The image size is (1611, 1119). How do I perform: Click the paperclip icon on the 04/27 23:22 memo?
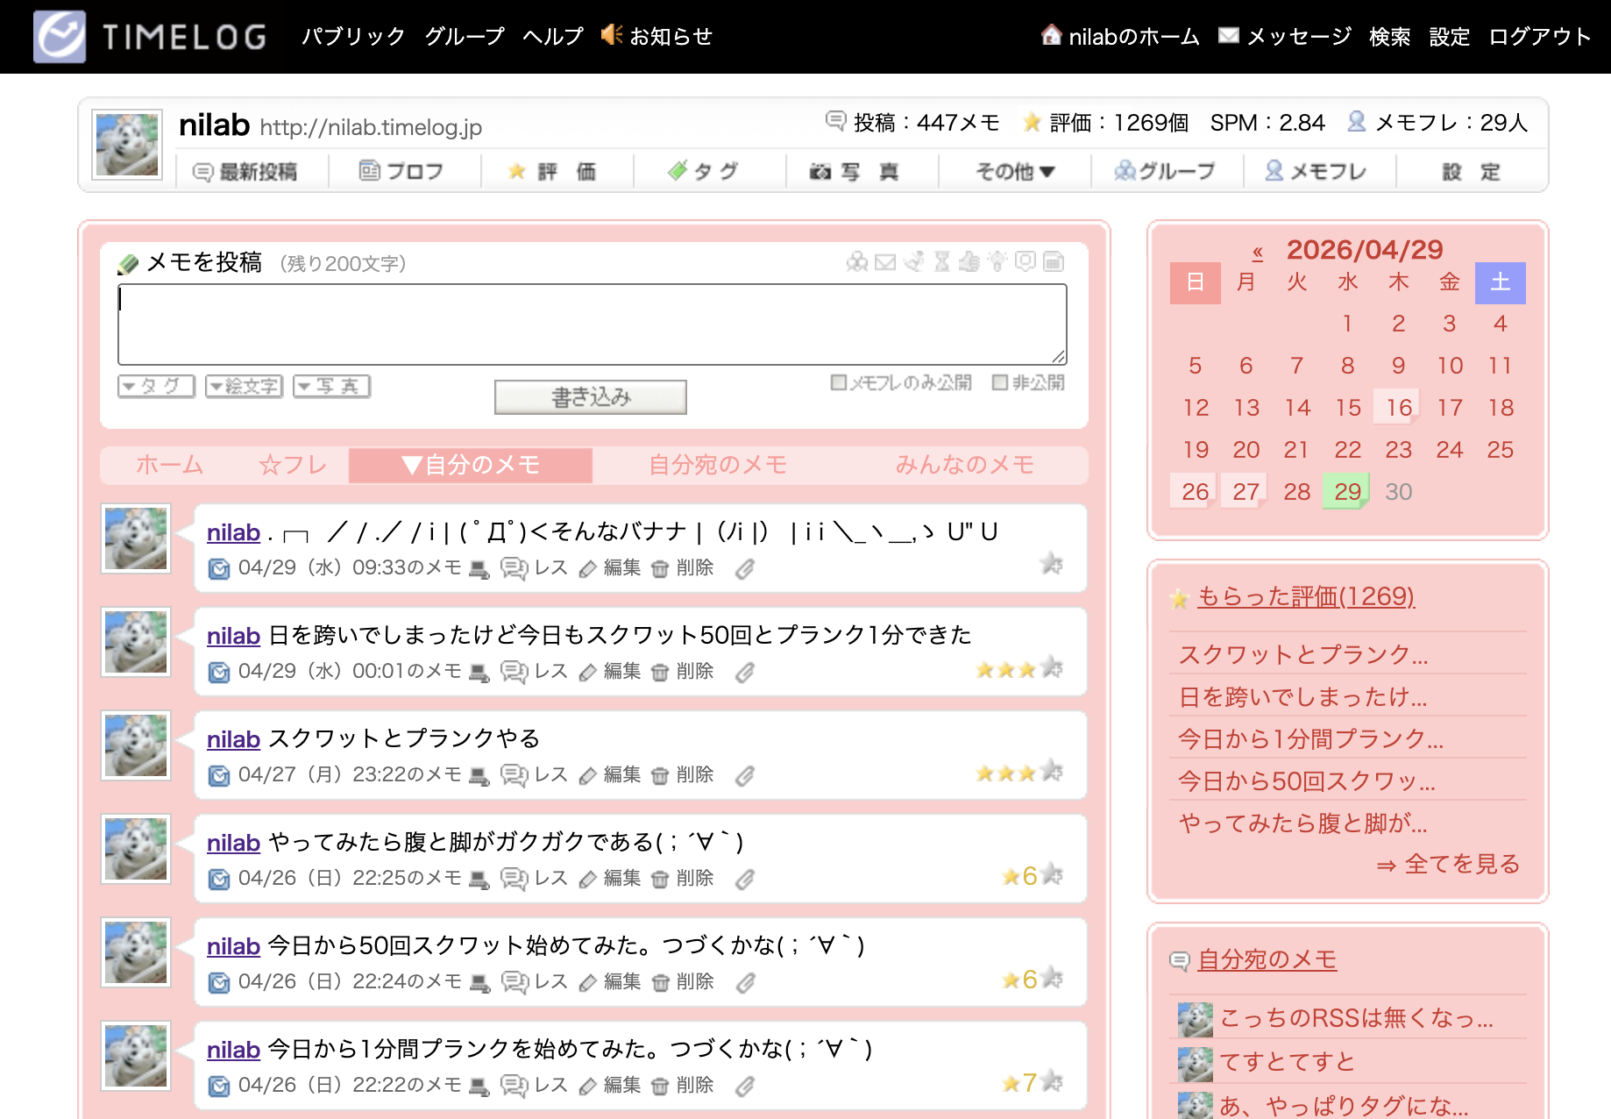click(745, 775)
